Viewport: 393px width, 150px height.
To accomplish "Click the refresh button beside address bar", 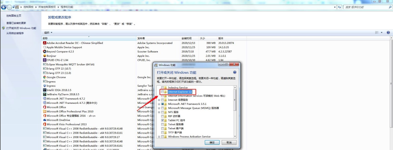I will coord(339,7).
